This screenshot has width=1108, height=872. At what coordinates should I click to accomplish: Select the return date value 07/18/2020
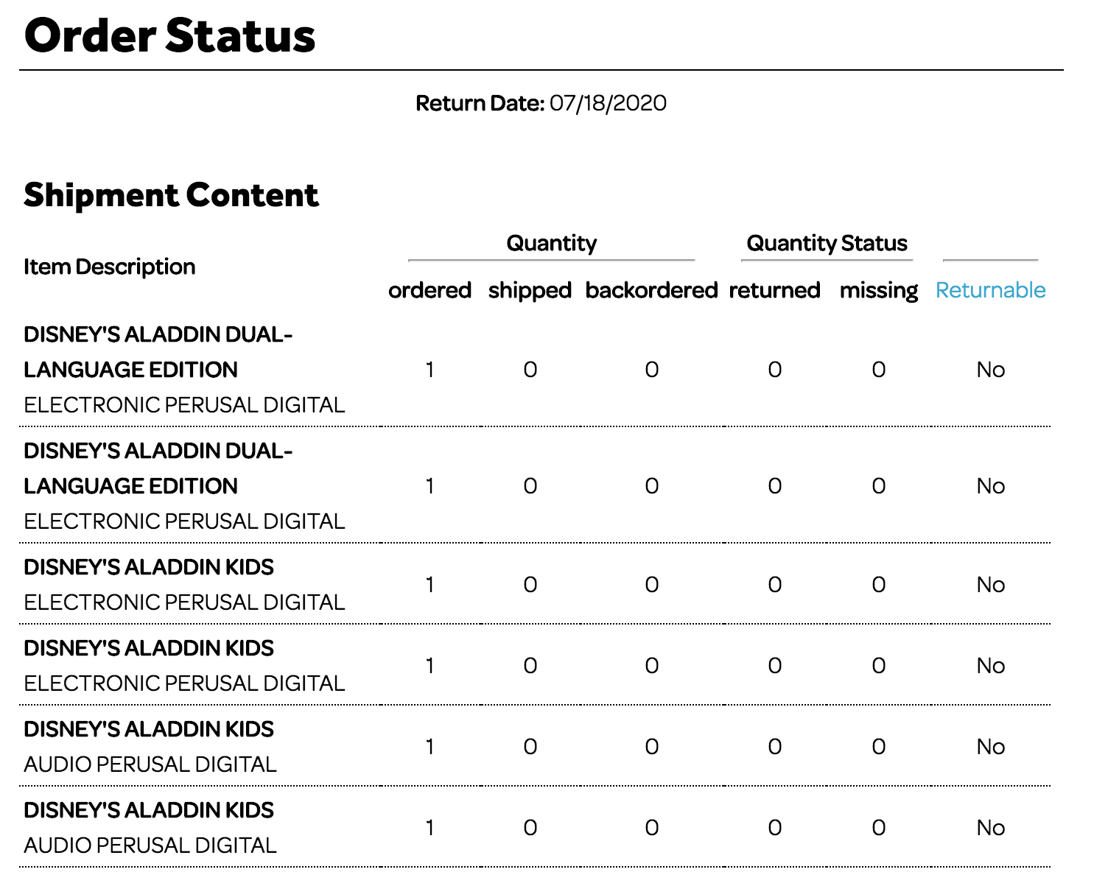(608, 103)
